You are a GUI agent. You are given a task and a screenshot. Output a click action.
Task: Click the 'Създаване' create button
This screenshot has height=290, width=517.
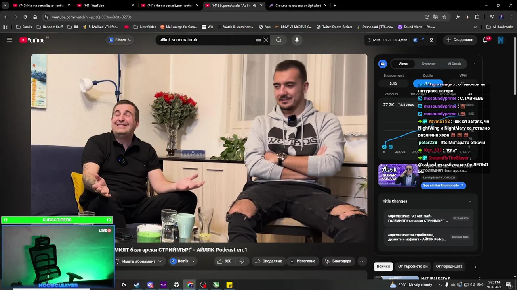(460, 40)
